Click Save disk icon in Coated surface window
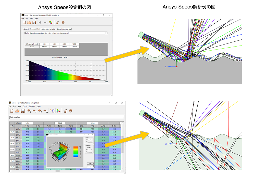255x178 pixels. tap(23, 111)
